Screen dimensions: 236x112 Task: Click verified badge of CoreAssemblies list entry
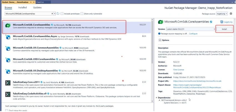pos(52,25)
